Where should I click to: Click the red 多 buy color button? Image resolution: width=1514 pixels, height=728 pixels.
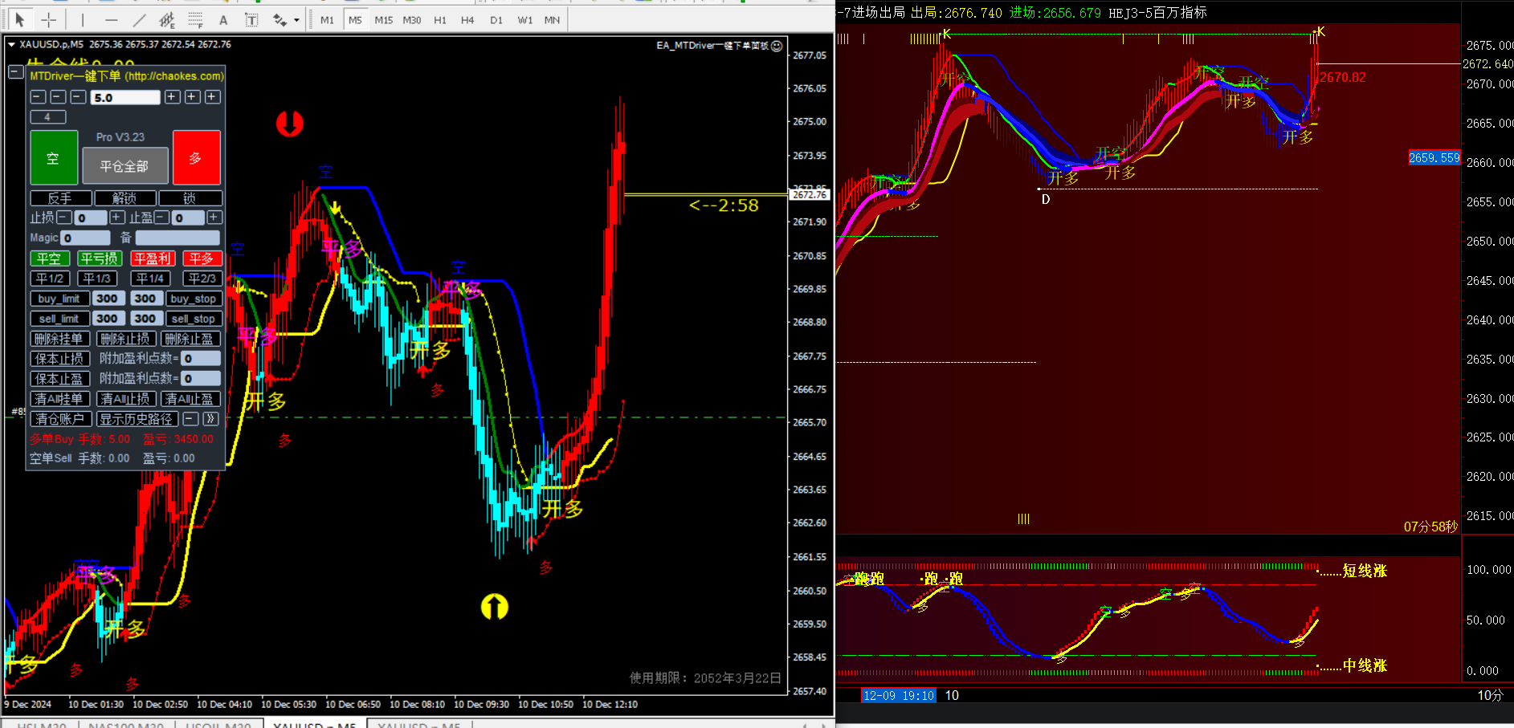point(196,158)
